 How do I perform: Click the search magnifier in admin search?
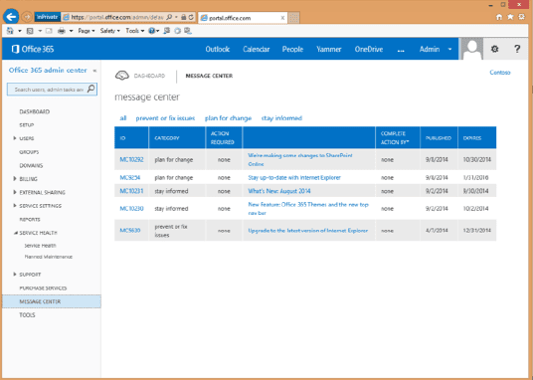(91, 90)
